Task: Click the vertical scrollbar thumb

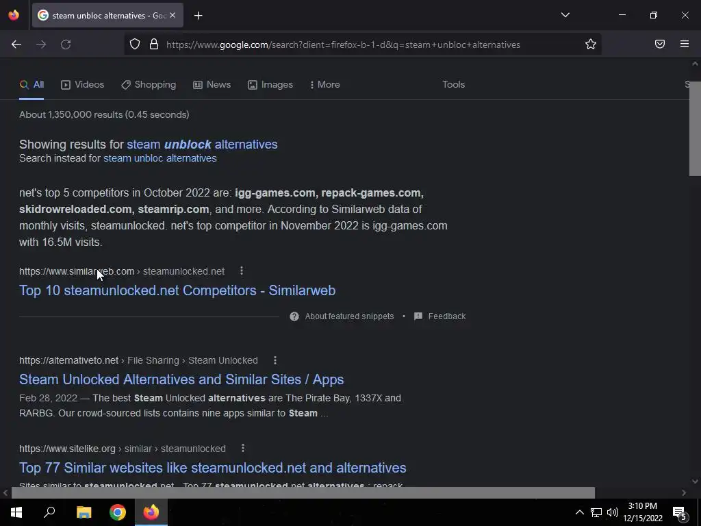Action: pyautogui.click(x=695, y=129)
